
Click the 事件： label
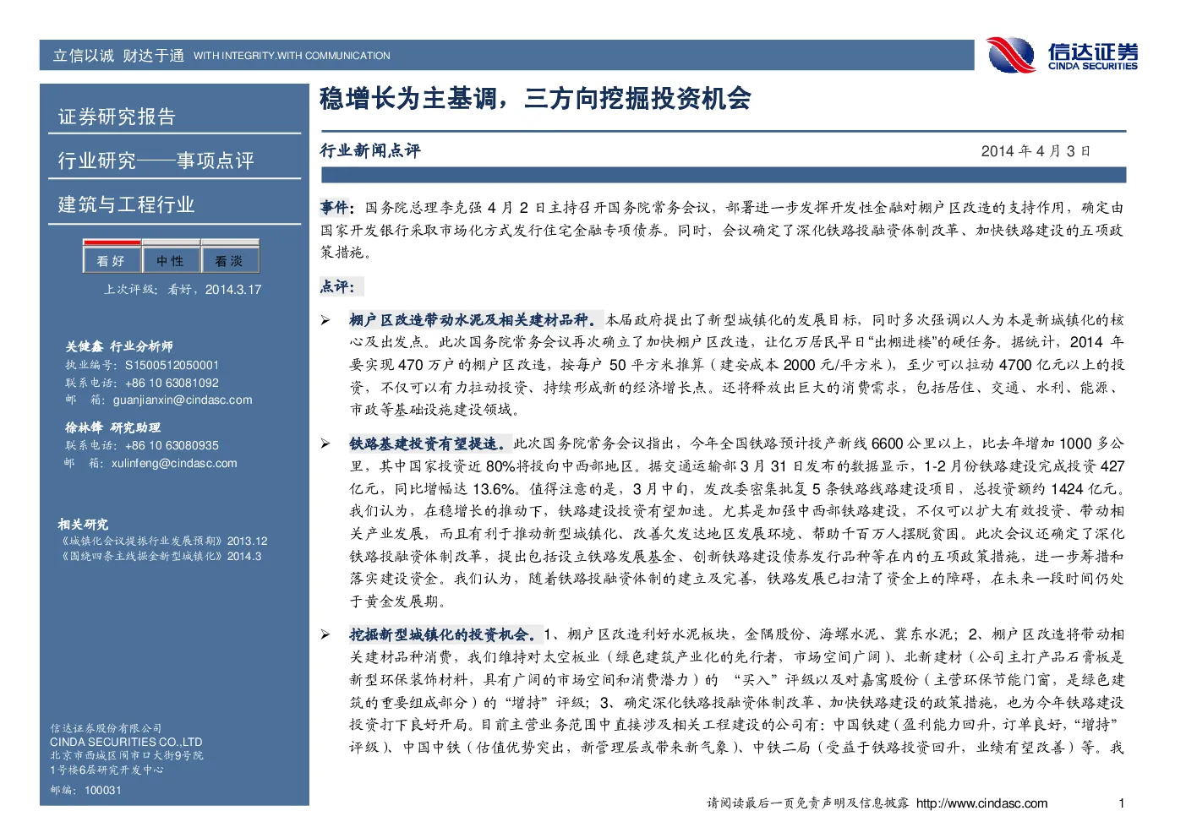pos(337,207)
